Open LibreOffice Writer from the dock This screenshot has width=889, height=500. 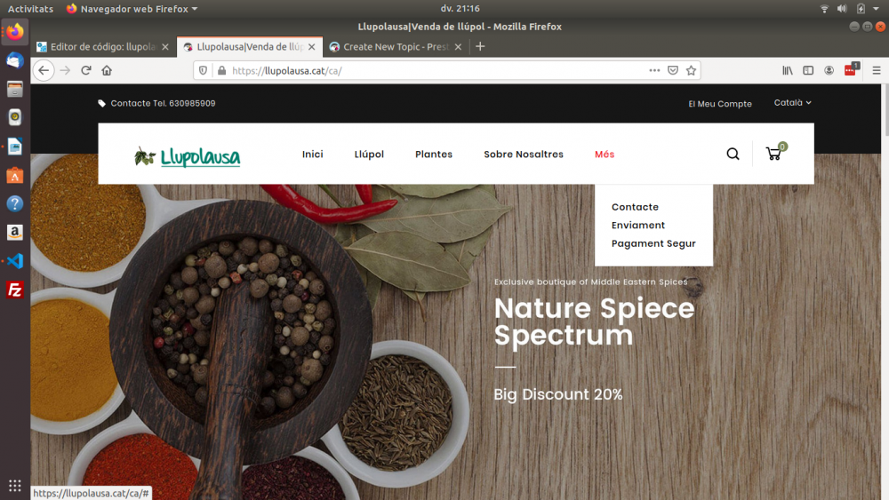[15, 147]
